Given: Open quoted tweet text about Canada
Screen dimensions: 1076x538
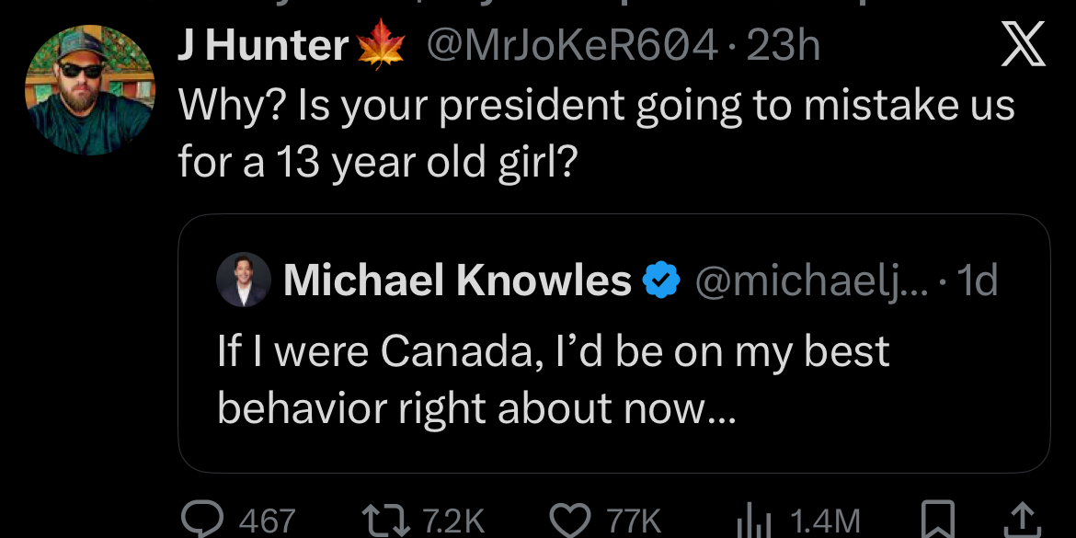Looking at the screenshot, I should tap(552, 377).
